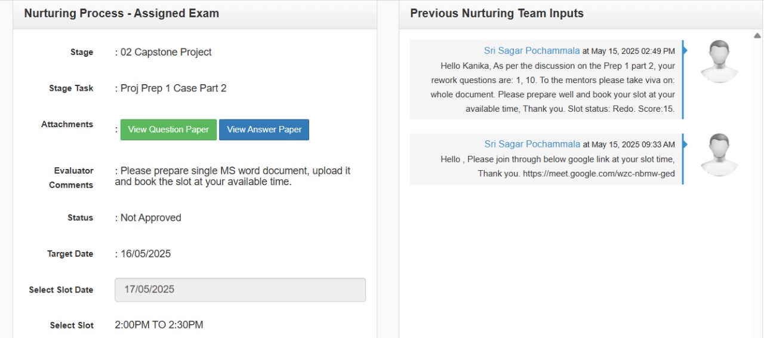The width and height of the screenshot is (764, 338).
Task: Click the Google Meet link in the message
Action: 599,173
